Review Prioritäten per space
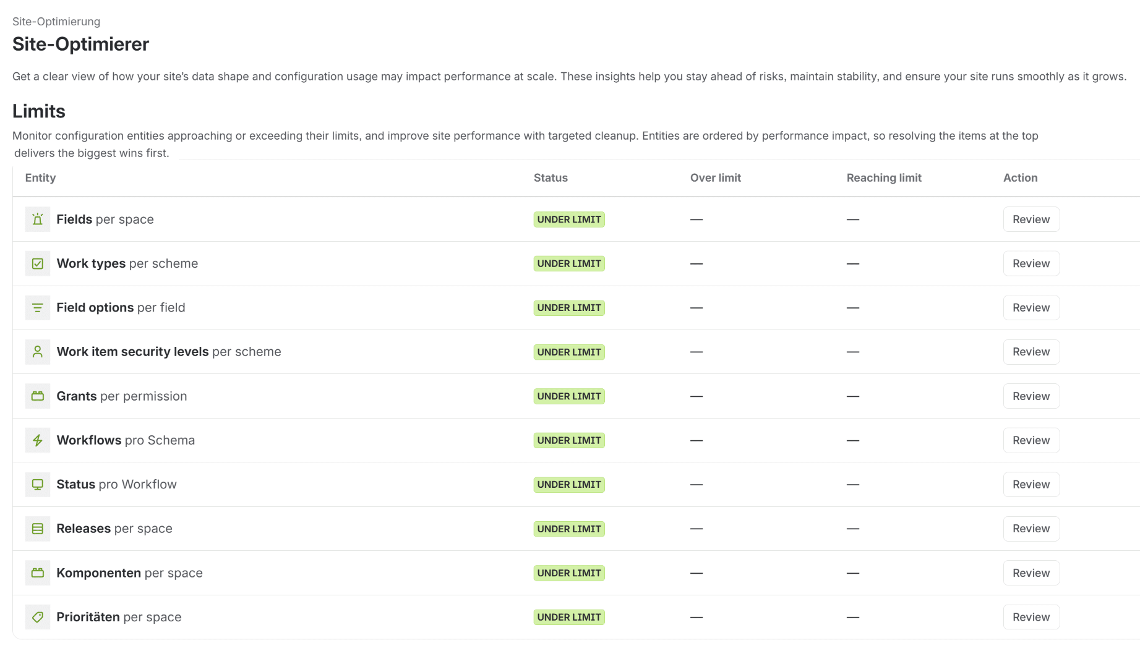 [1031, 617]
